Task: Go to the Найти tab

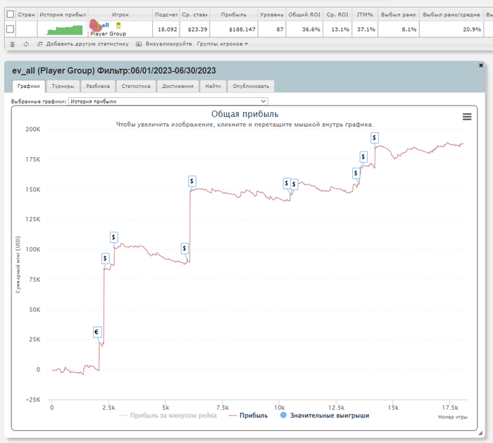Action: pyautogui.click(x=213, y=86)
